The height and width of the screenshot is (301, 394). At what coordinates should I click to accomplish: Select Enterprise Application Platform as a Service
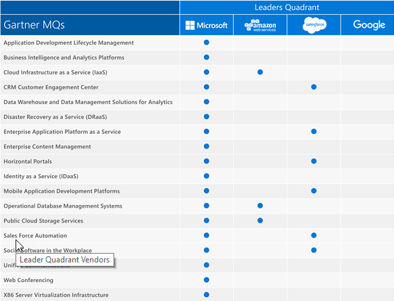[62, 132]
